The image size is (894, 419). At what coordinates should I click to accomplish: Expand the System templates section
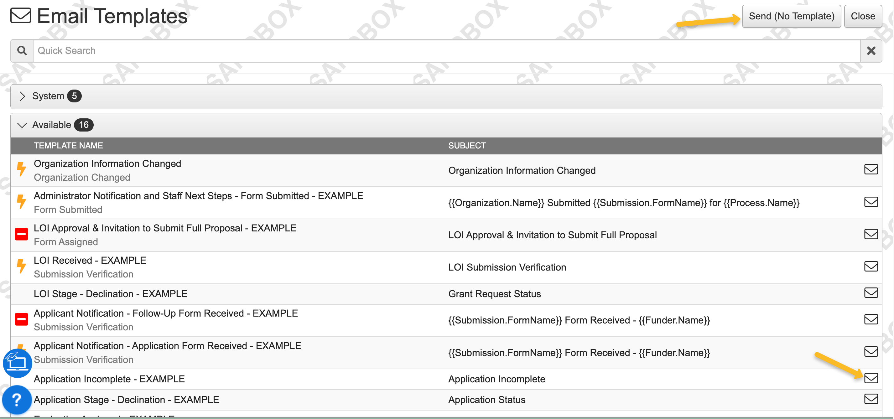point(23,96)
